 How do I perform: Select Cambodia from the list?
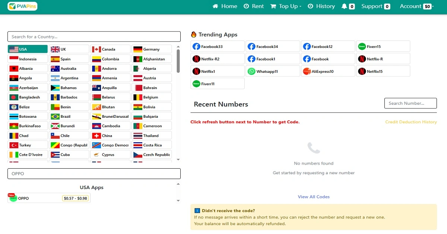click(110, 126)
